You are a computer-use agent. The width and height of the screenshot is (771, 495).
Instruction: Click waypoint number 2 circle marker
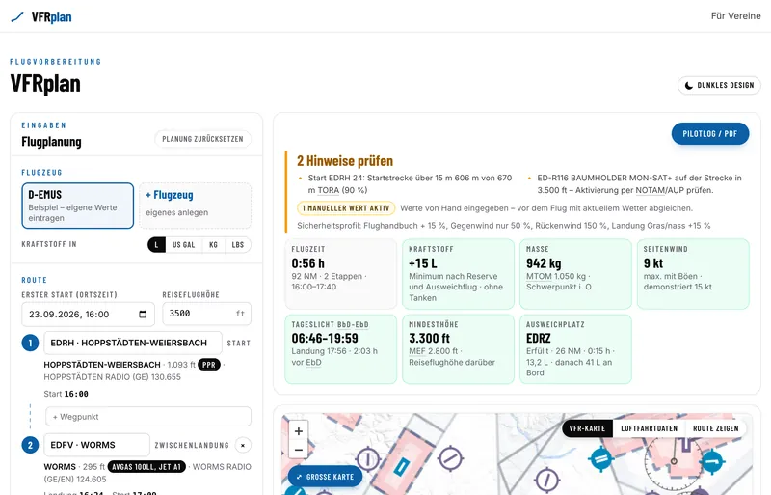click(x=30, y=445)
